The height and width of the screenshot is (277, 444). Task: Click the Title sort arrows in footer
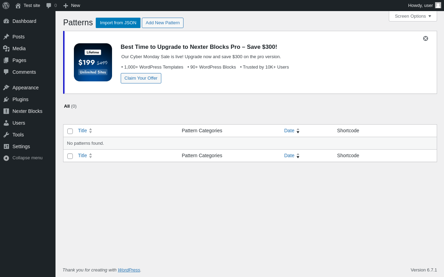[91, 156]
